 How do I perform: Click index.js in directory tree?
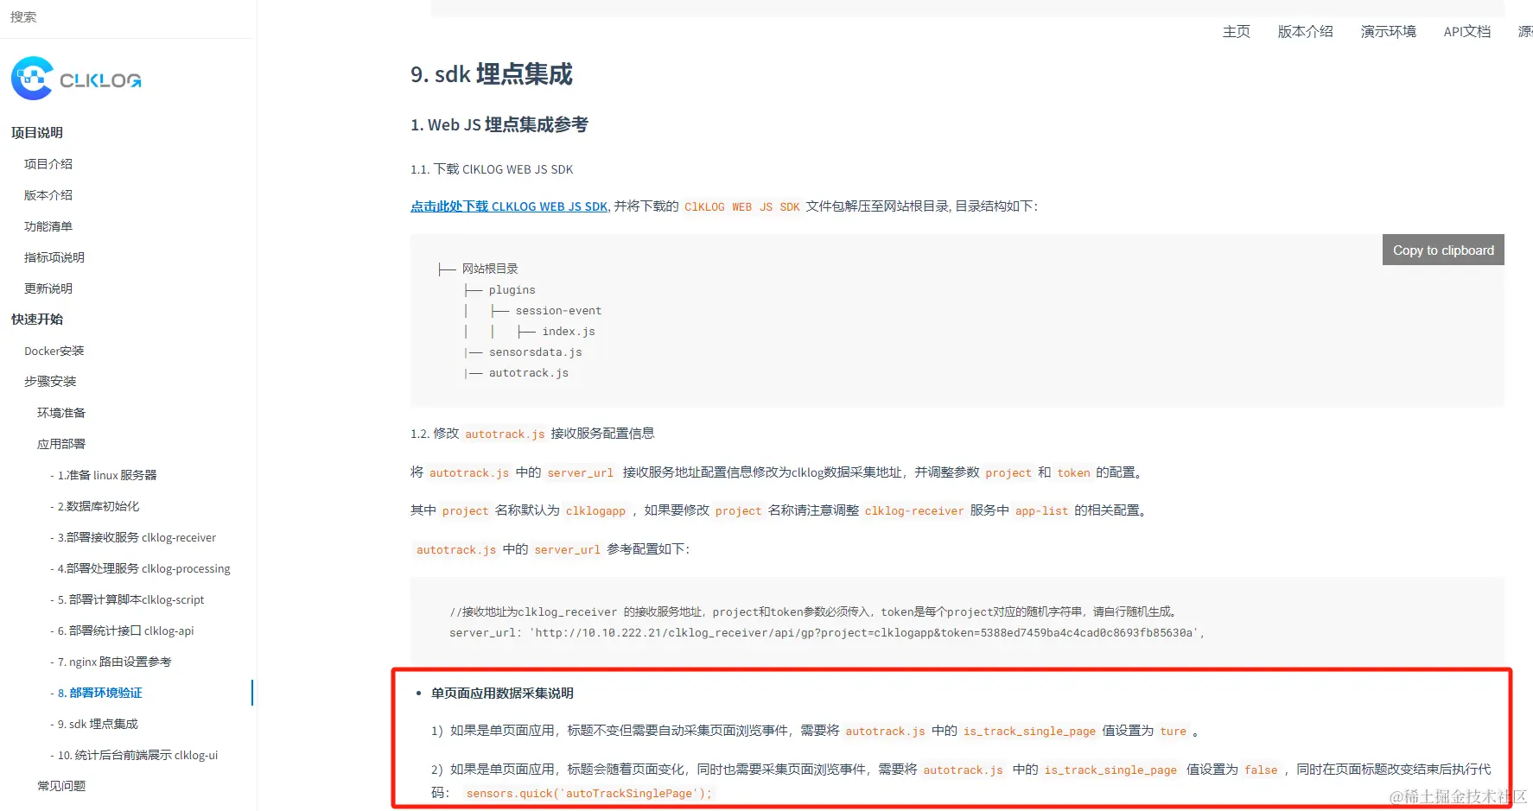(x=569, y=332)
